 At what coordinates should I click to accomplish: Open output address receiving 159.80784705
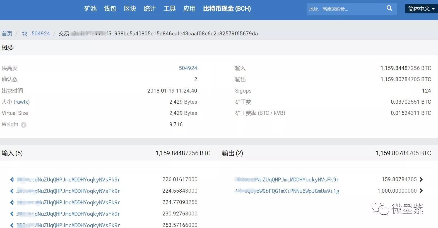click(287, 180)
